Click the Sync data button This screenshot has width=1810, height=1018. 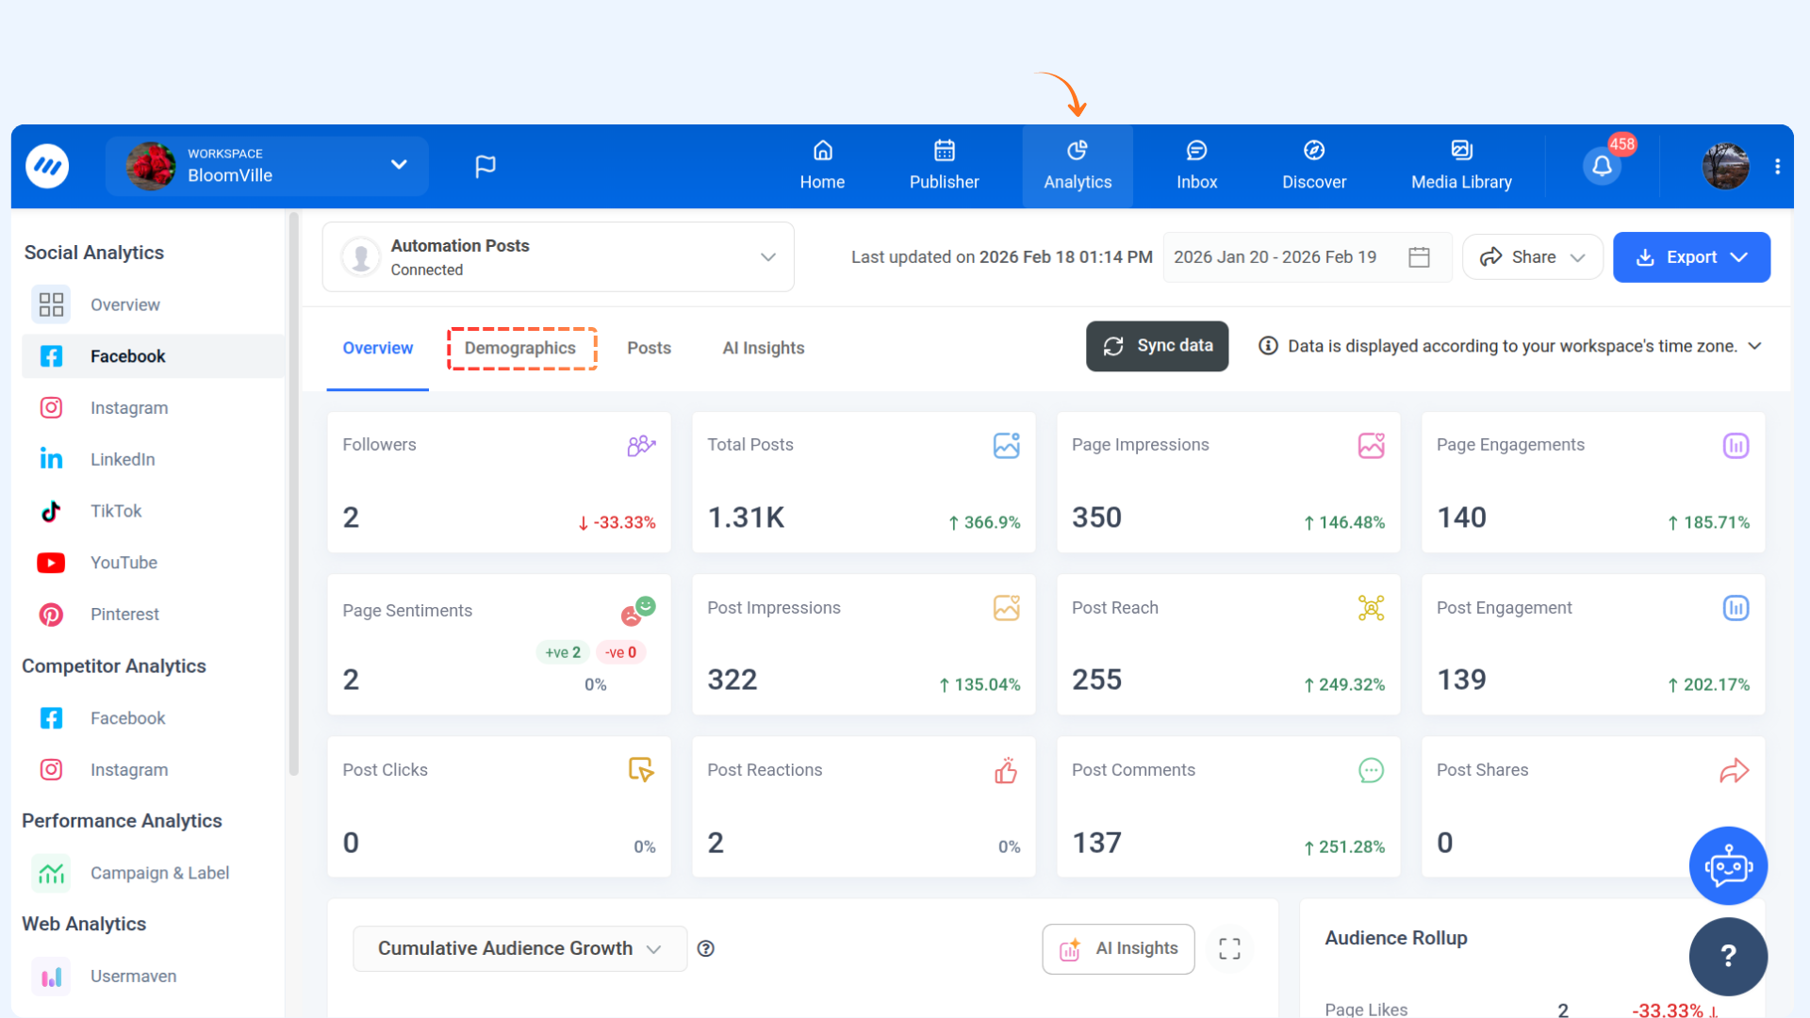pyautogui.click(x=1157, y=346)
